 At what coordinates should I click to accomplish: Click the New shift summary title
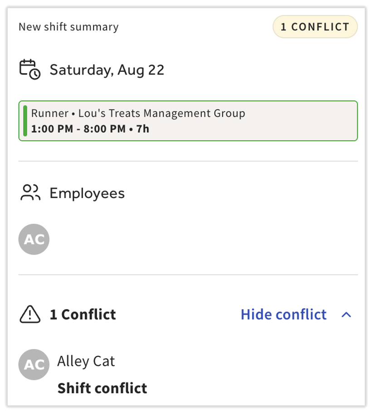tap(69, 27)
